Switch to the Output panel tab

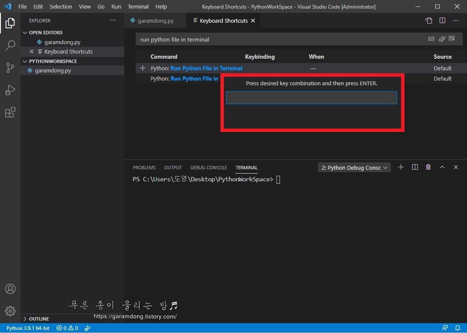173,168
